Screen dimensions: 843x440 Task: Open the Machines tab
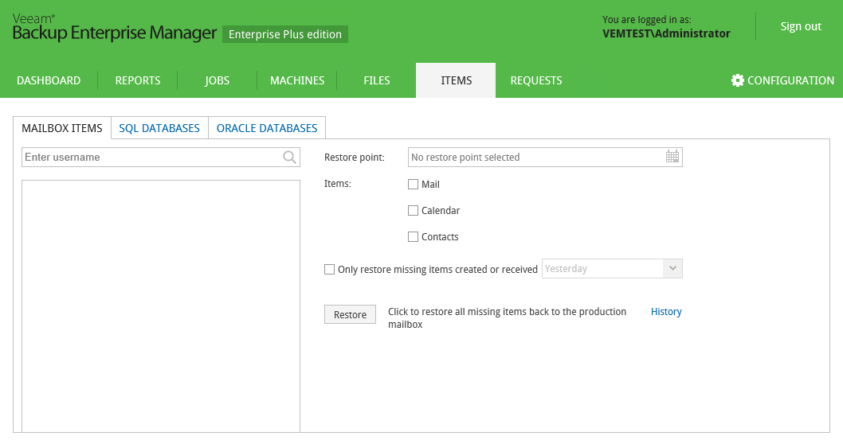tap(296, 80)
